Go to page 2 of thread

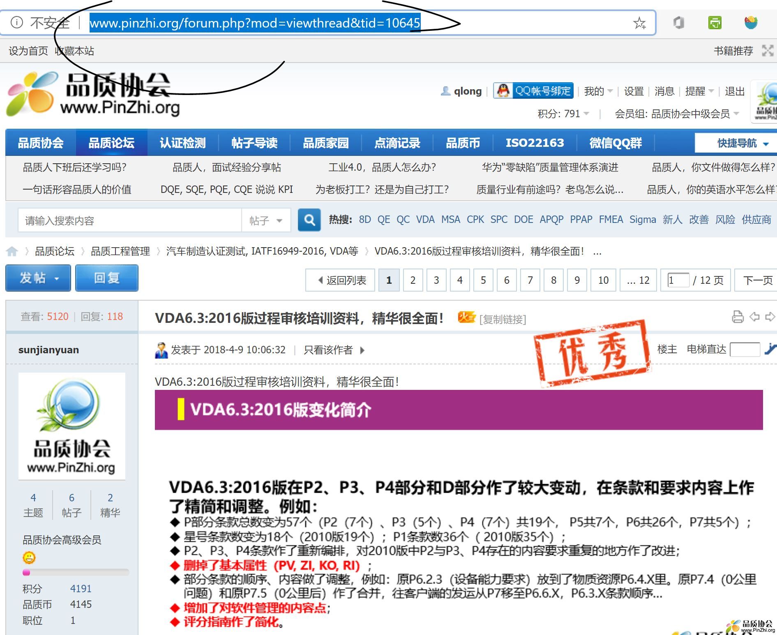point(413,280)
